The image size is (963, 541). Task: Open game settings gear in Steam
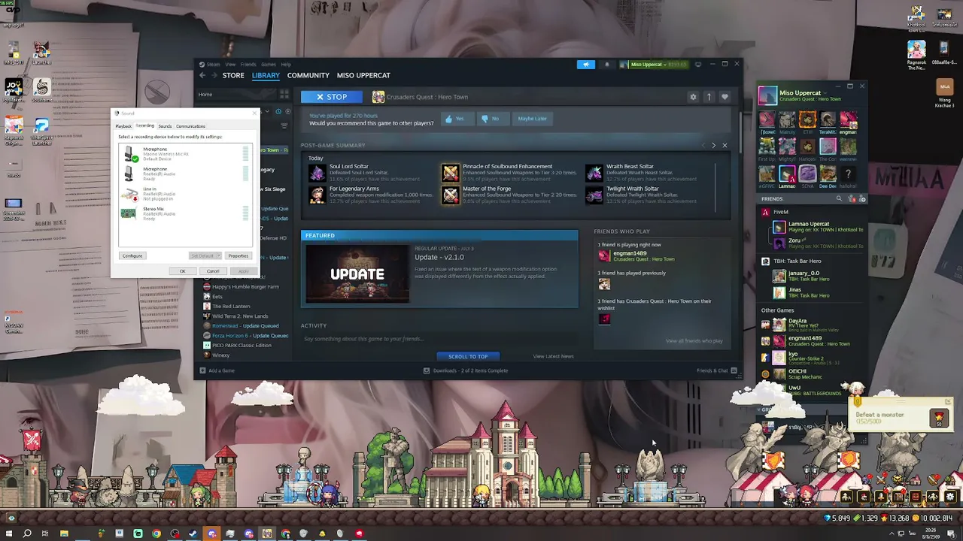(x=693, y=97)
